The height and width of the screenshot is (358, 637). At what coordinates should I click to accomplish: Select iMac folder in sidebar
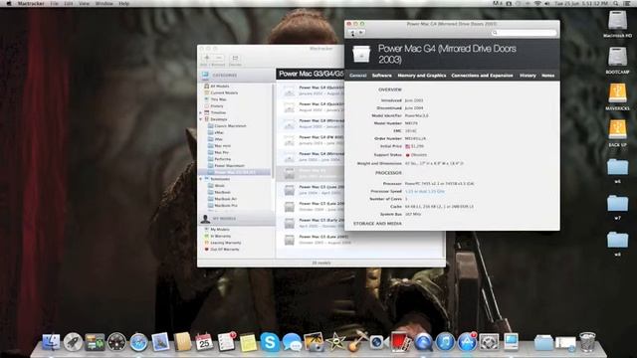pyautogui.click(x=219, y=139)
